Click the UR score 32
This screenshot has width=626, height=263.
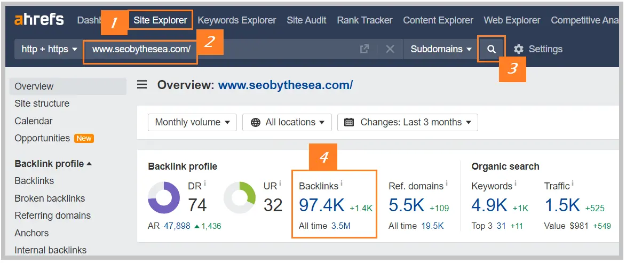tap(273, 205)
